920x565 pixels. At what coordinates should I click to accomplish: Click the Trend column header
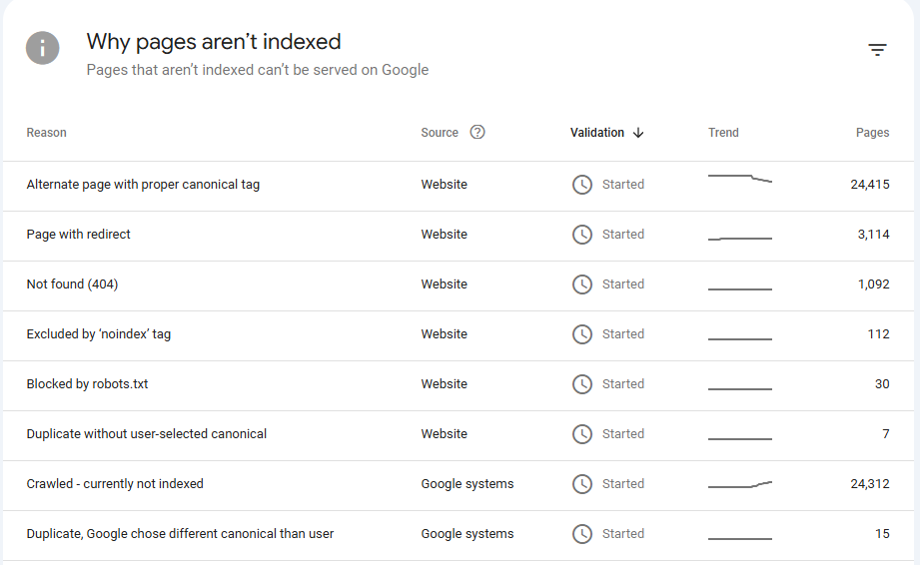tap(723, 133)
